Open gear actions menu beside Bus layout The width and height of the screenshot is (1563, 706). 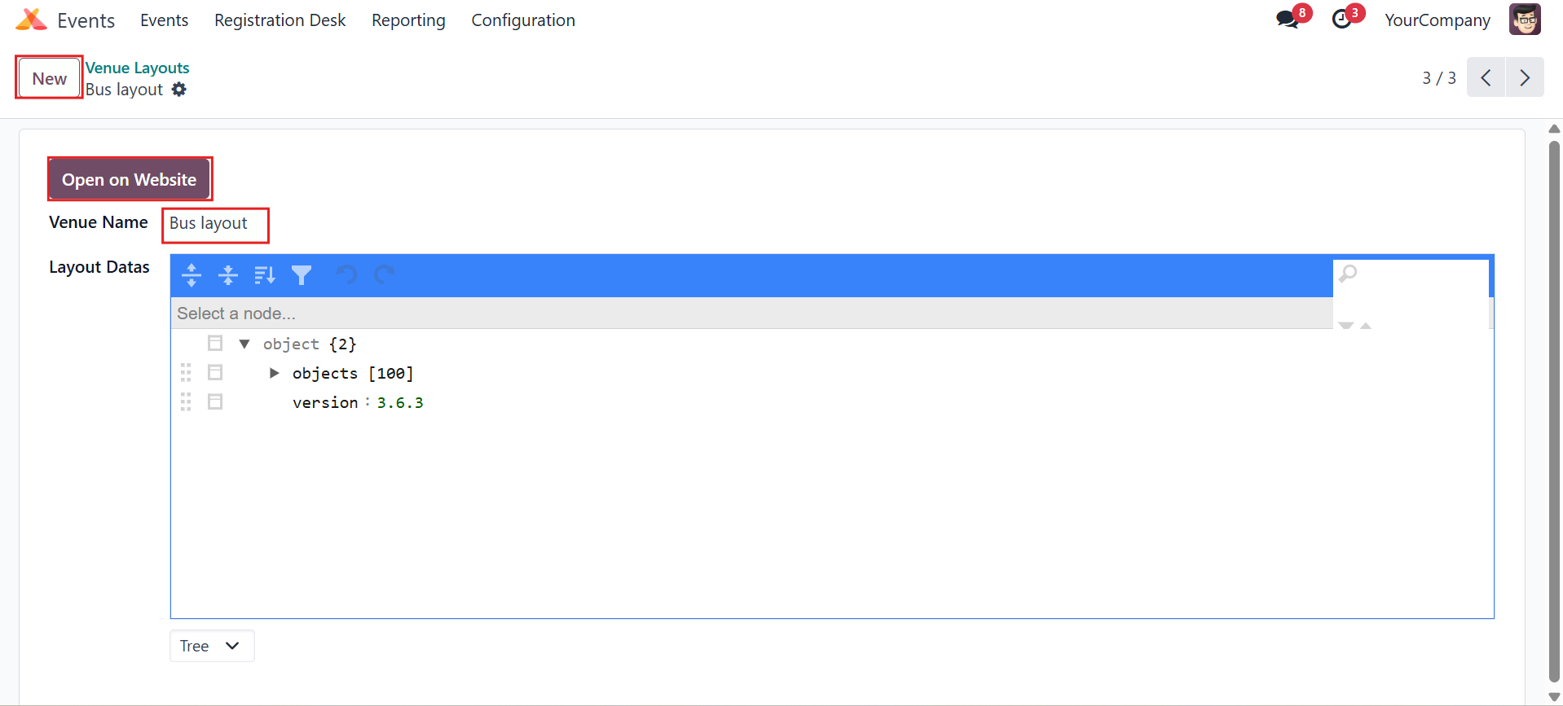(179, 90)
